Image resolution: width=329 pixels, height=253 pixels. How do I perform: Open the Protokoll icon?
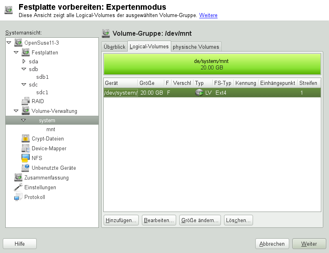[x=18, y=197]
